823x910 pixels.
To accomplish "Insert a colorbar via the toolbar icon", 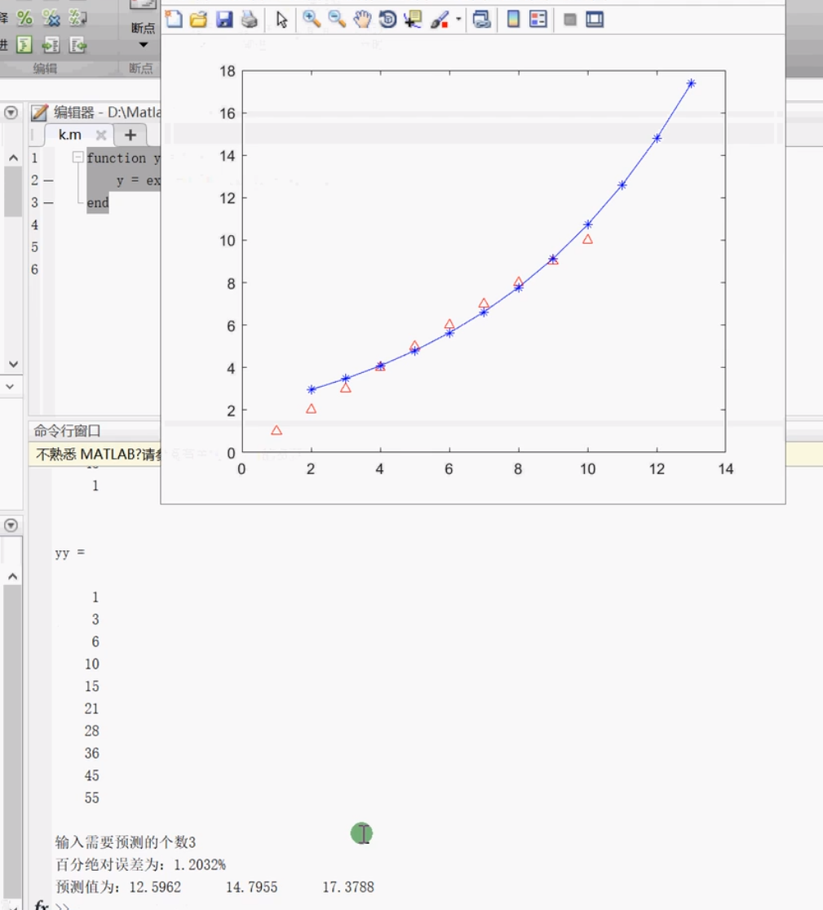I will coord(513,19).
